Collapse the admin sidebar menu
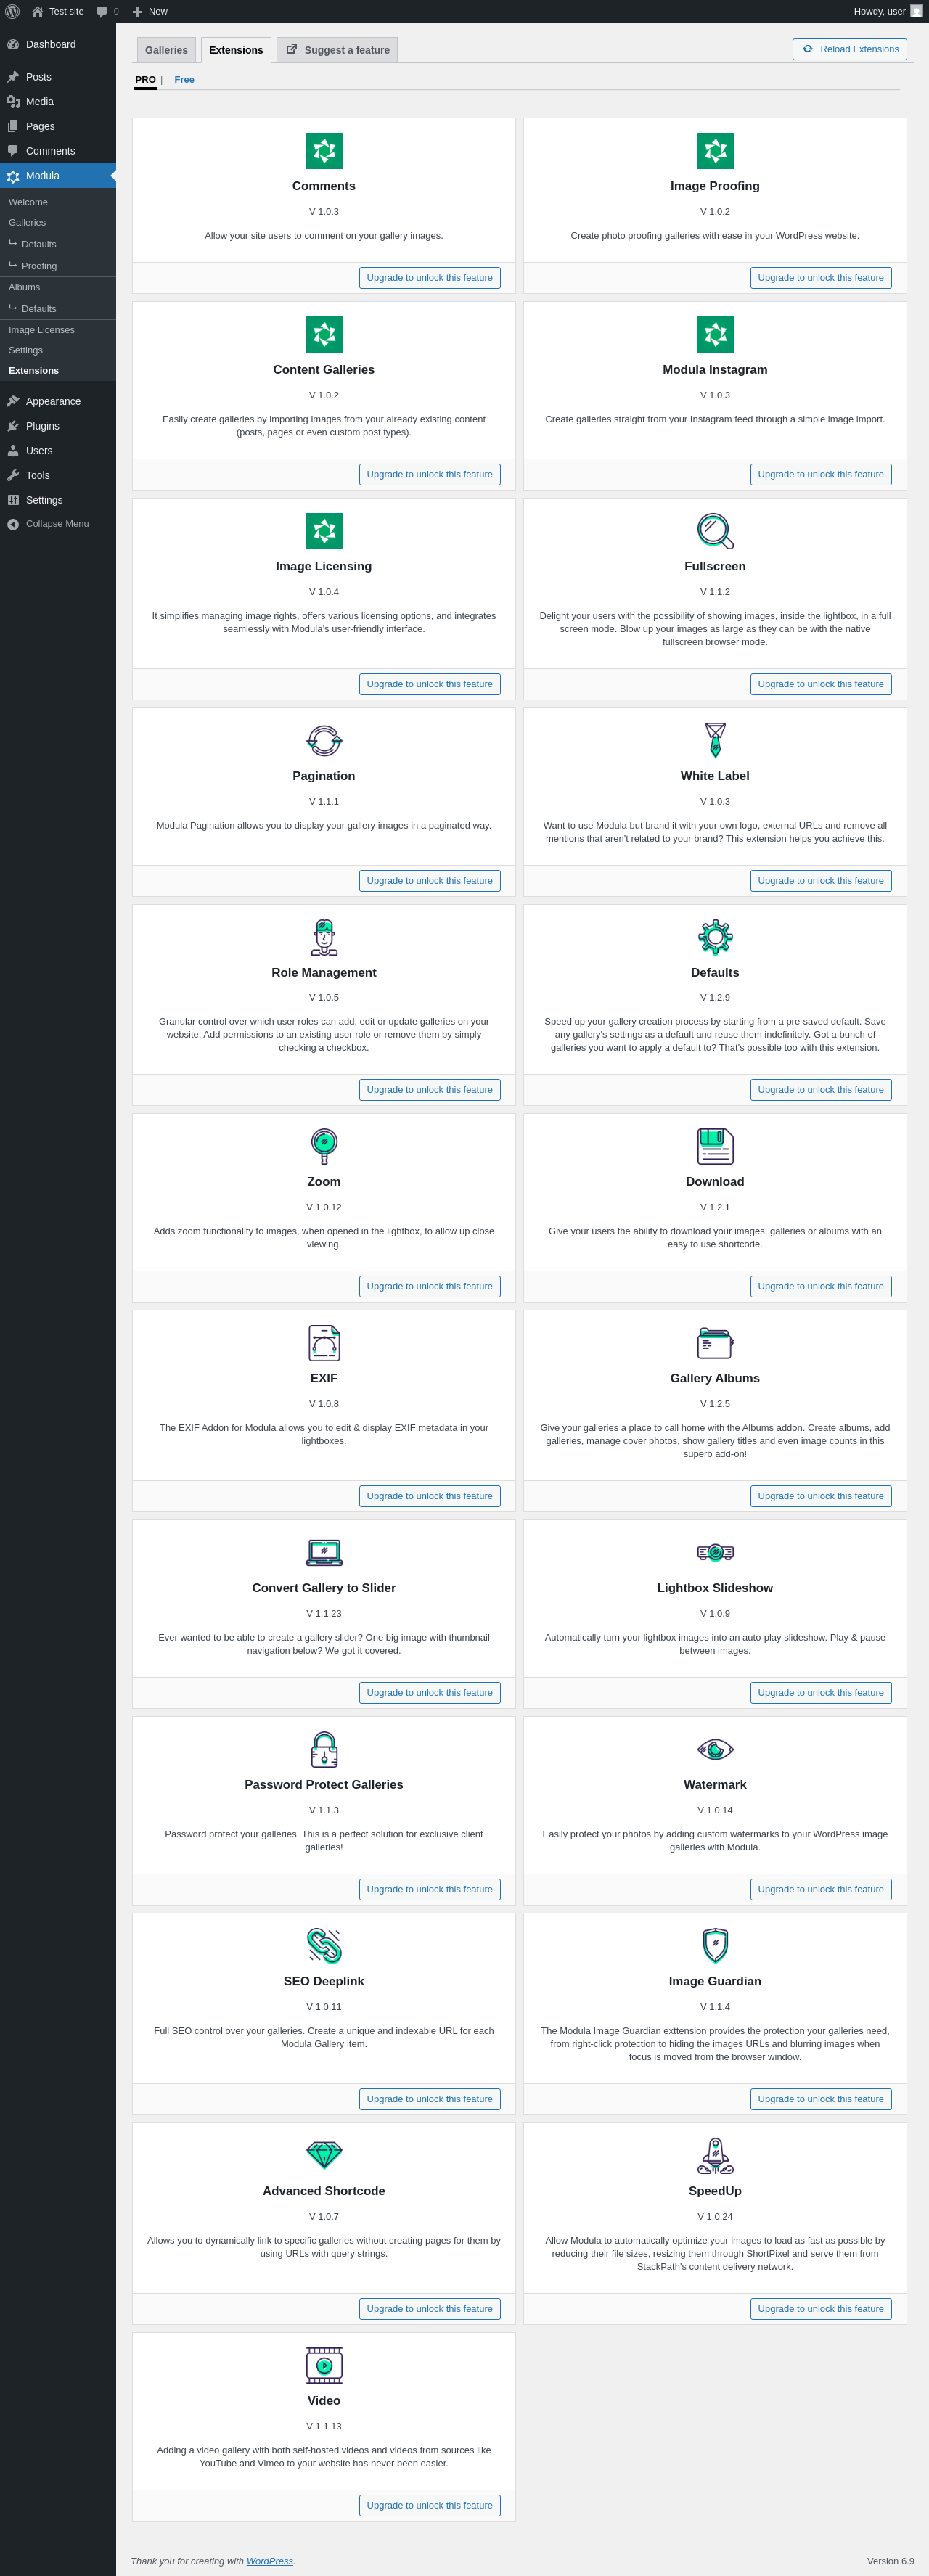This screenshot has width=929, height=2576. pos(58,524)
